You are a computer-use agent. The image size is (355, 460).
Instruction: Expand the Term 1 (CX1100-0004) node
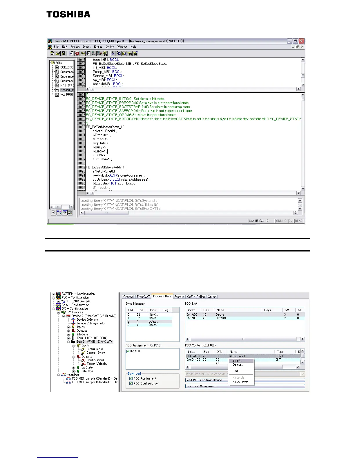pyautogui.click(x=68, y=338)
